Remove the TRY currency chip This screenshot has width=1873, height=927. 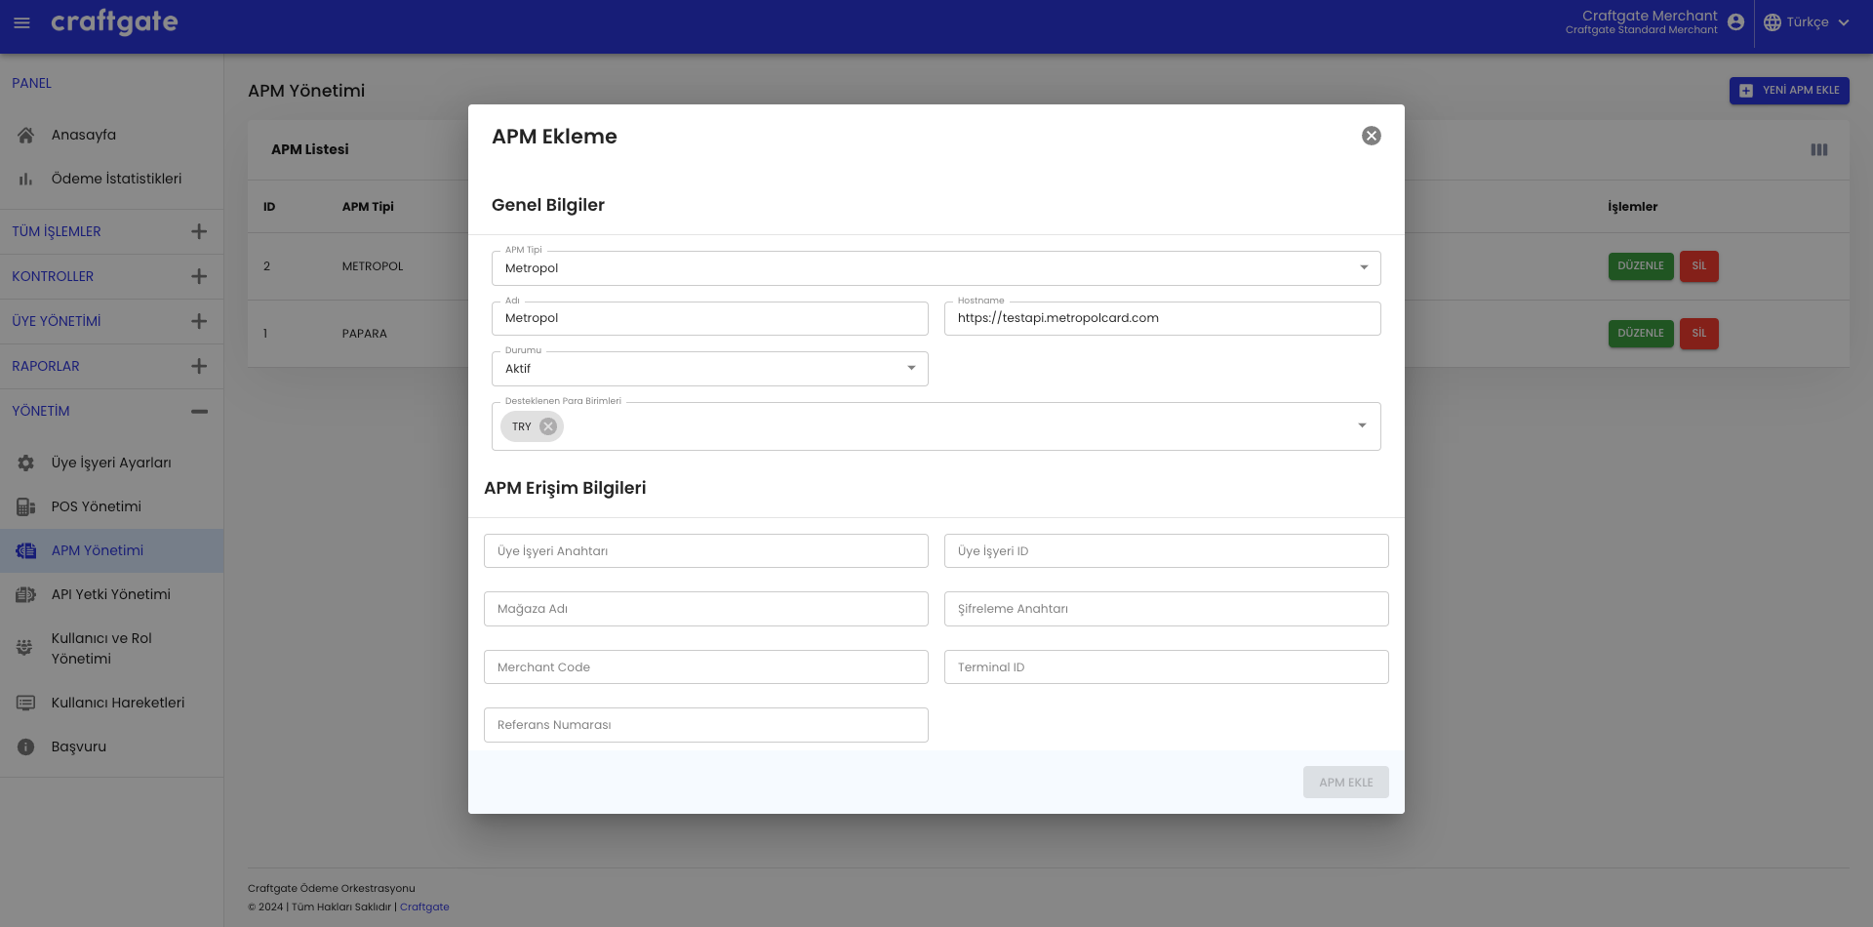548,426
